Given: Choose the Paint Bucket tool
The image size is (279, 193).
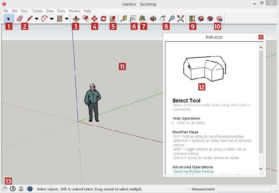Looking at the screenshot, I should (142, 18).
